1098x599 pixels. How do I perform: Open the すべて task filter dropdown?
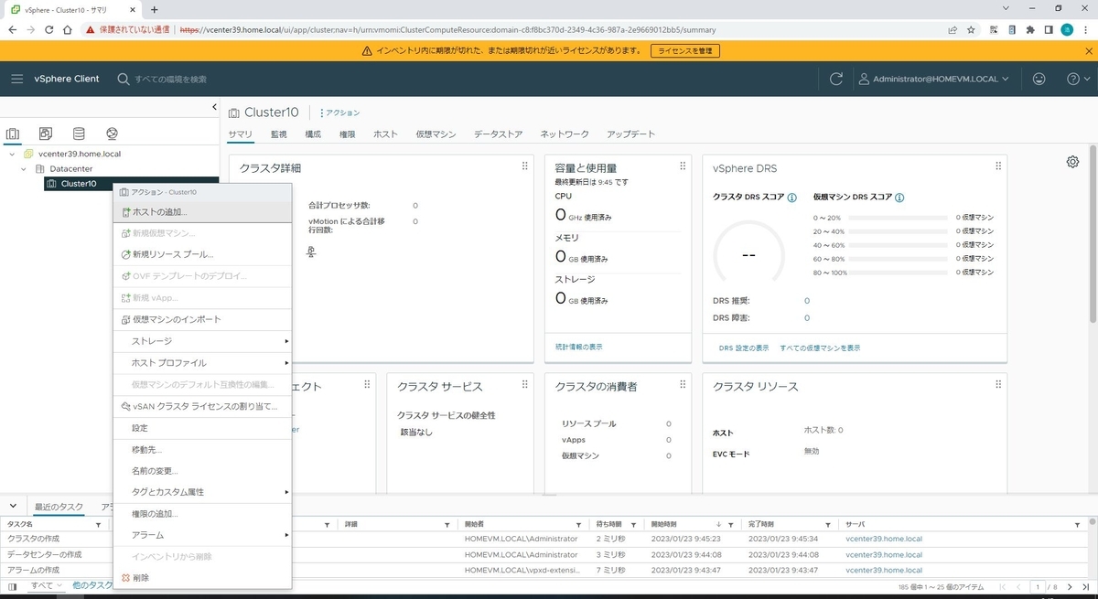[x=46, y=585]
